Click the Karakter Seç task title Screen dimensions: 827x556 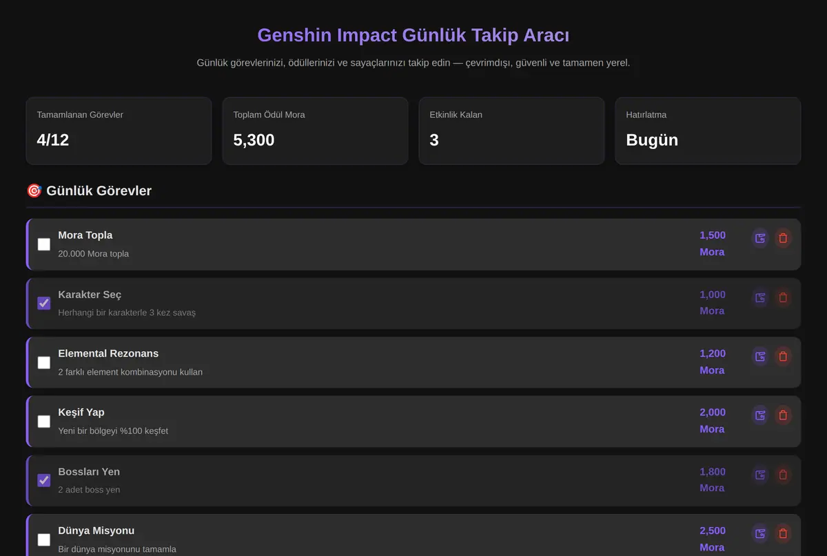coord(90,295)
